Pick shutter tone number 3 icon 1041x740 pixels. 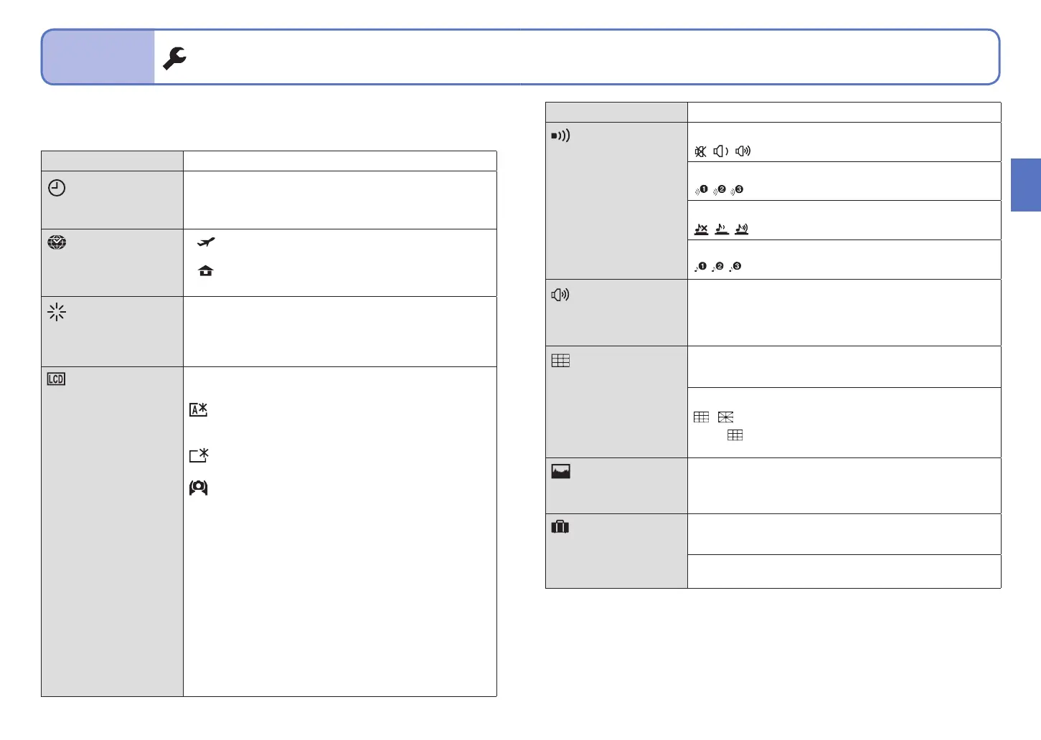coord(735,267)
